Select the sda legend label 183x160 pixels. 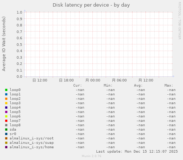[x=13, y=130]
